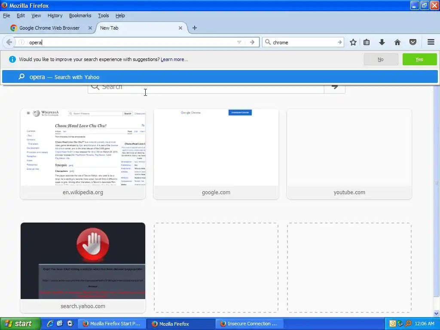Select opera — Search with Yahoo suggestion
This screenshot has width=440, height=330.
220,77
